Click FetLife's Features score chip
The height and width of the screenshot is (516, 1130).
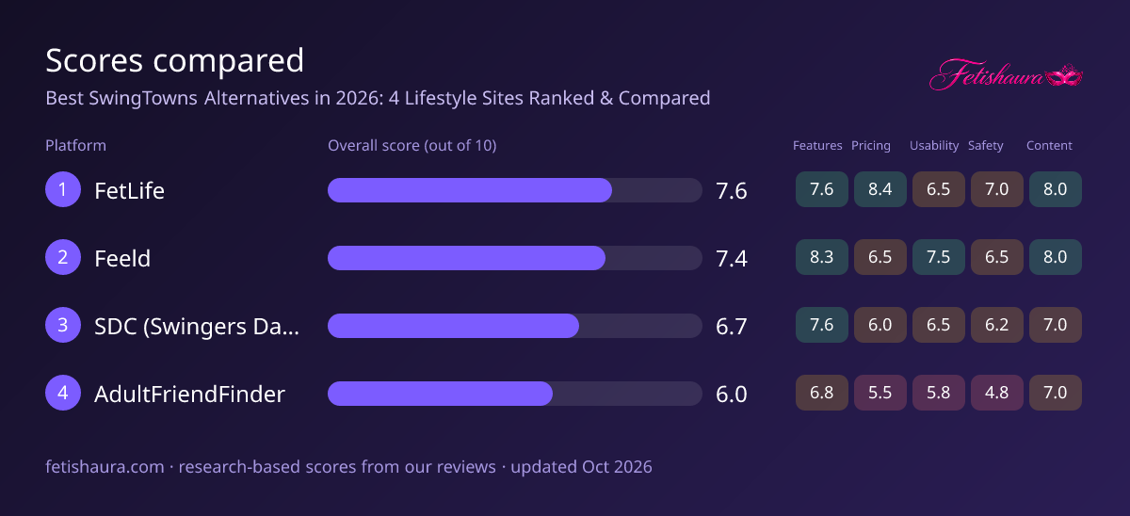click(x=822, y=189)
